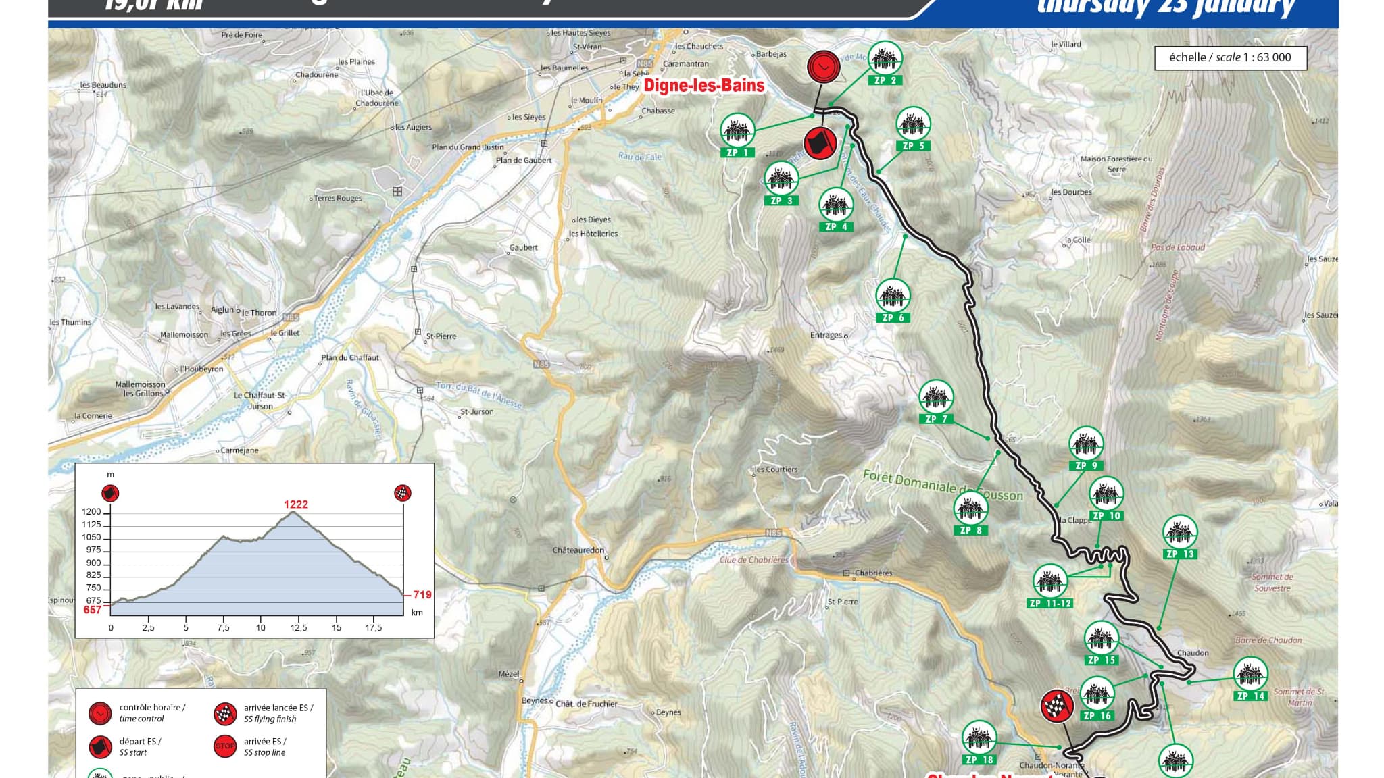The width and height of the screenshot is (1384, 778).
Task: Click the Pas de Labaud label
Action: [1178, 247]
